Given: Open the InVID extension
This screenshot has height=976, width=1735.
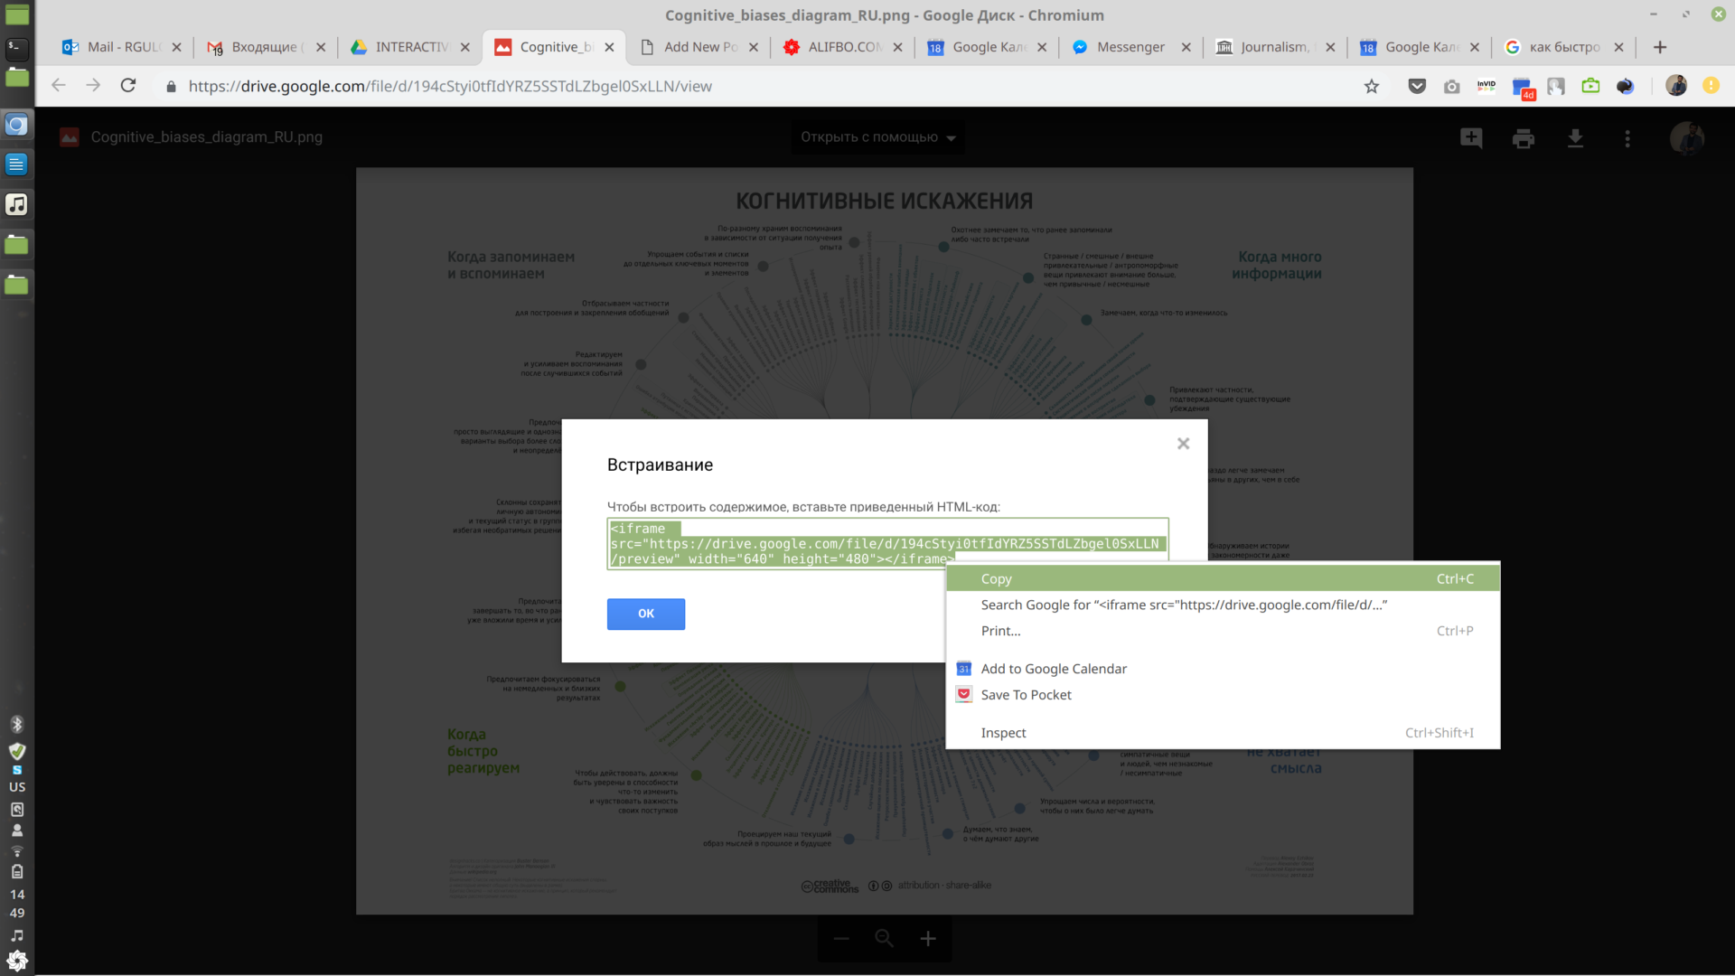Looking at the screenshot, I should 1486,86.
